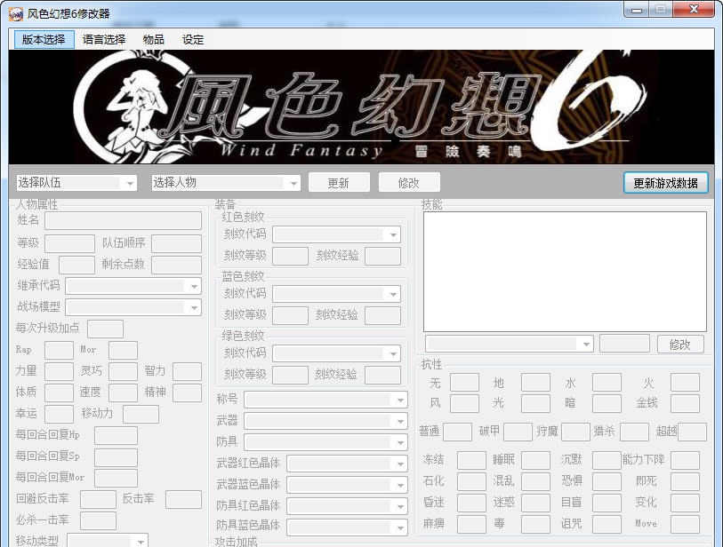Click the 每次升级加点 input field
723x547 pixels.
tap(105, 329)
